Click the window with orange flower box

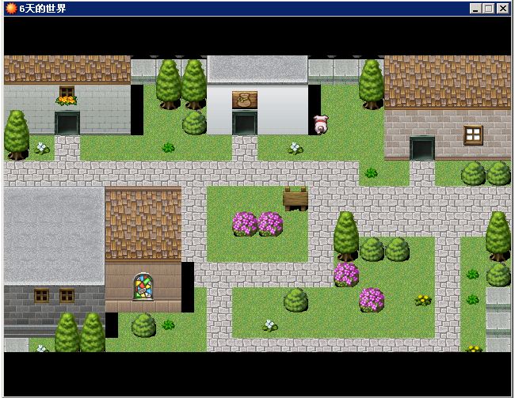pyautogui.click(x=67, y=95)
